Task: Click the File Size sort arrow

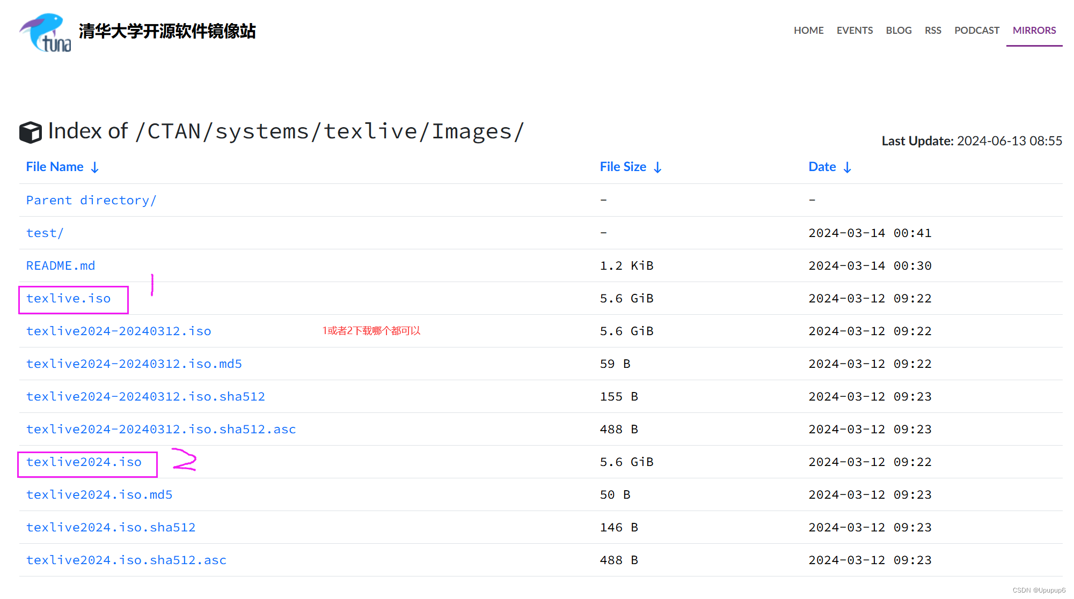Action: click(657, 167)
